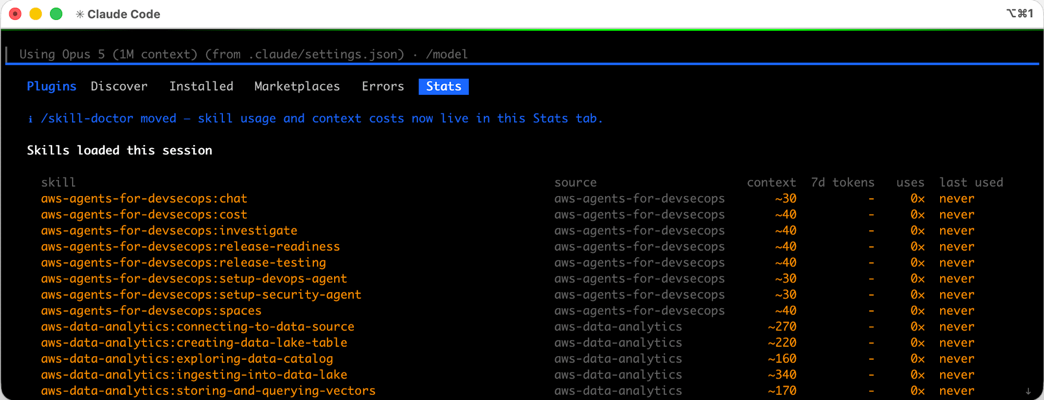Click 'never' last used in the chat row
The width and height of the screenshot is (1044, 400).
(x=957, y=199)
